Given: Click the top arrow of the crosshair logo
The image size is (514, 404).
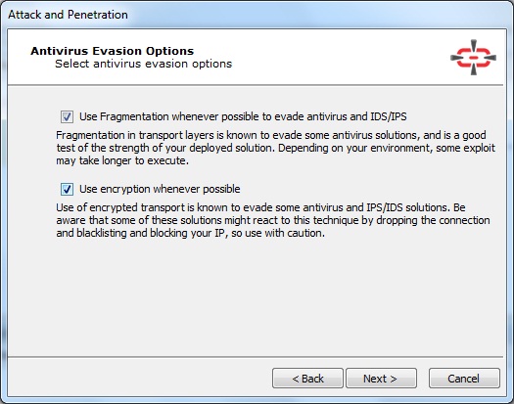Looking at the screenshot, I should point(473,45).
